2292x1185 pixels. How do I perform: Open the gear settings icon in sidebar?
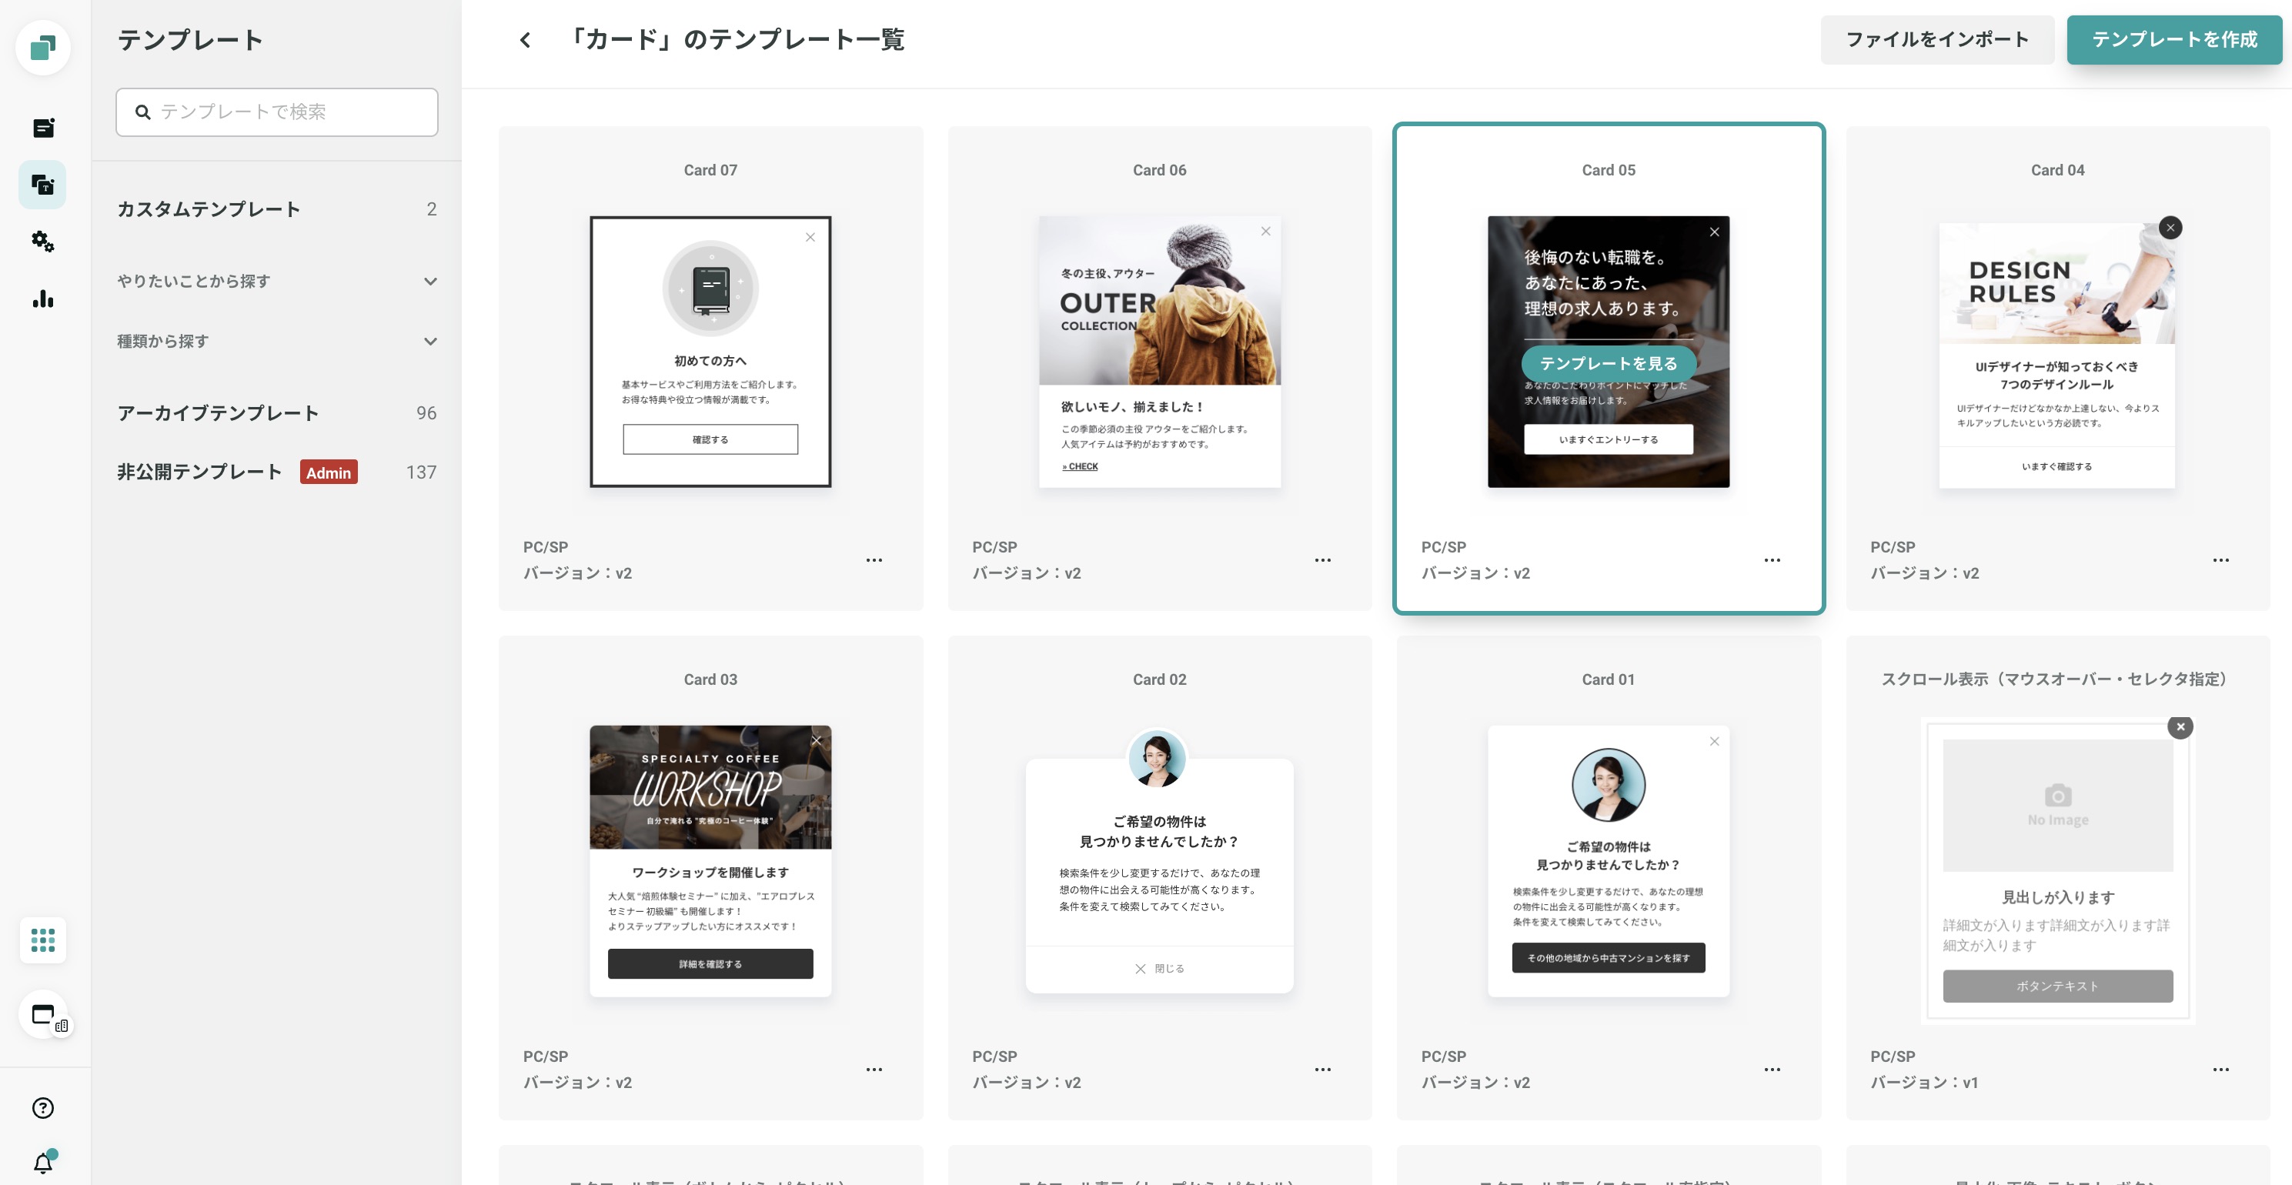tap(42, 241)
